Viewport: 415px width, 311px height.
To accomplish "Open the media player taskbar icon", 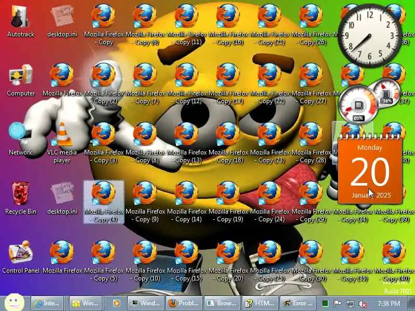I will click(x=116, y=303).
